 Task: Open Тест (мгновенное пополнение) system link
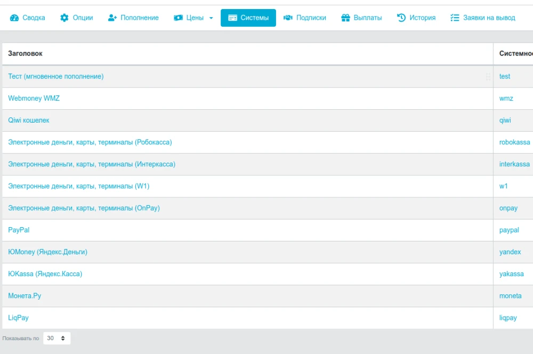point(56,77)
